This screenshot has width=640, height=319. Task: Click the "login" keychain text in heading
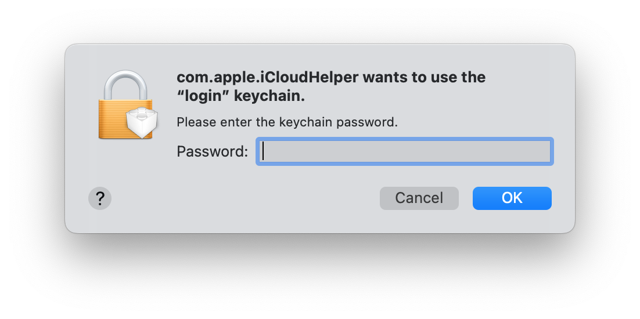[x=241, y=97]
